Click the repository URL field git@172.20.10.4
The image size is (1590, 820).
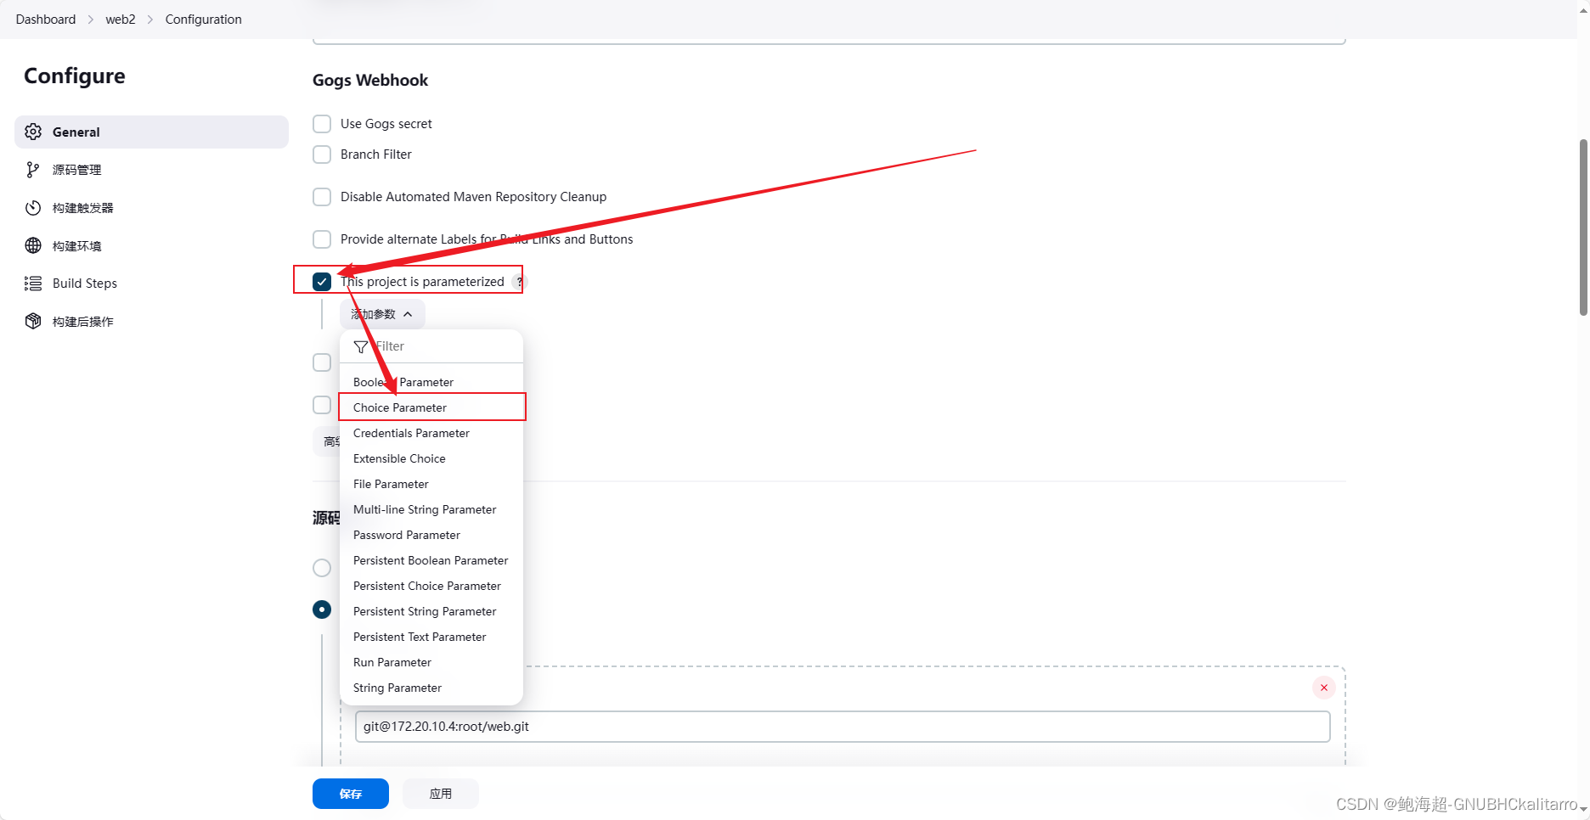click(x=843, y=727)
